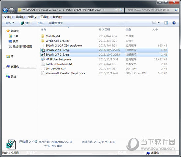Toggle the preview pane button
Image resolution: width=181 pixels, height=157 pixels.
coord(166,23)
